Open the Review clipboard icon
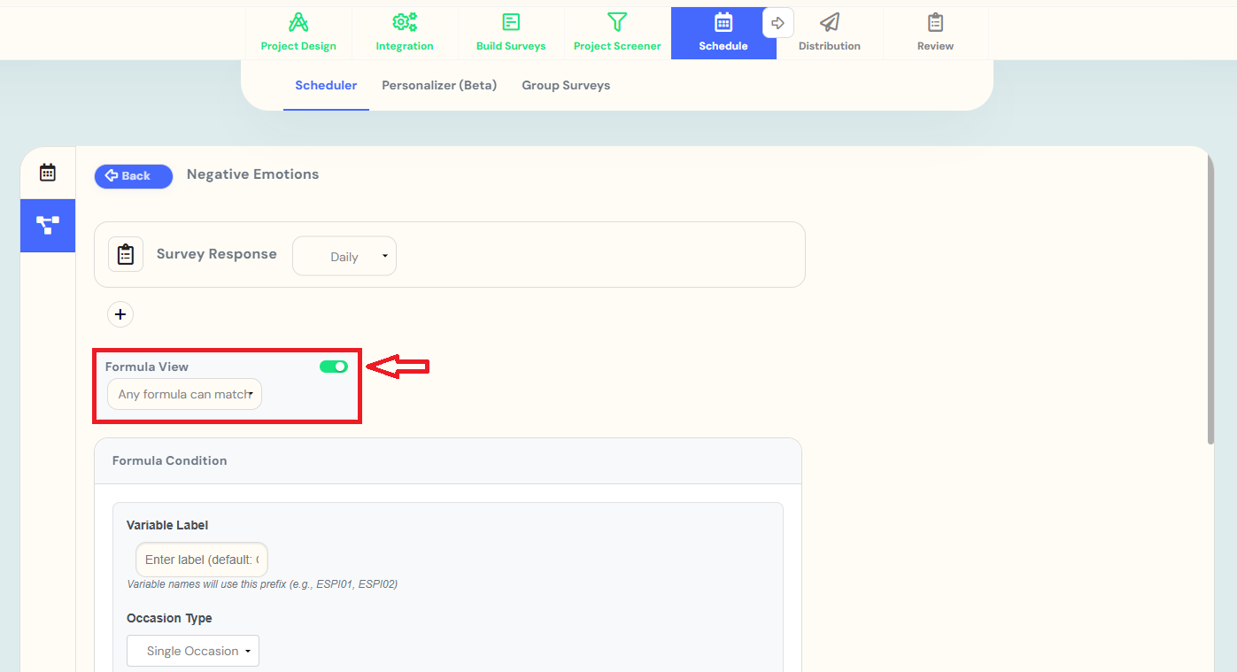Viewport: 1237px width, 672px height. (935, 23)
